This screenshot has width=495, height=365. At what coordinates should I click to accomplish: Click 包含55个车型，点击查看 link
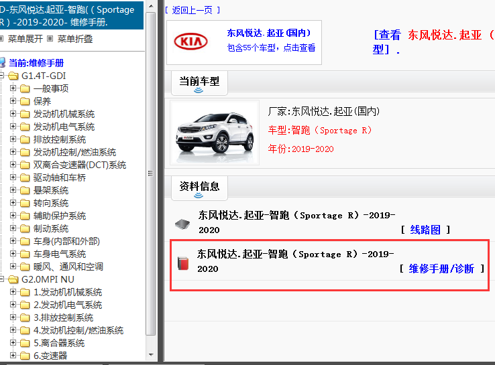click(271, 48)
